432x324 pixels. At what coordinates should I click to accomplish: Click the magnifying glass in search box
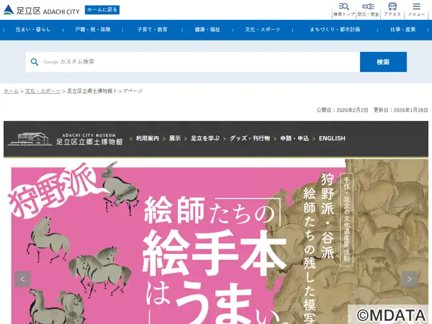tap(35, 62)
